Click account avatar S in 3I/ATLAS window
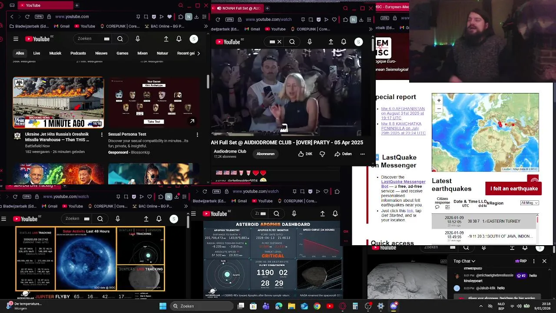 pyautogui.click(x=174, y=219)
